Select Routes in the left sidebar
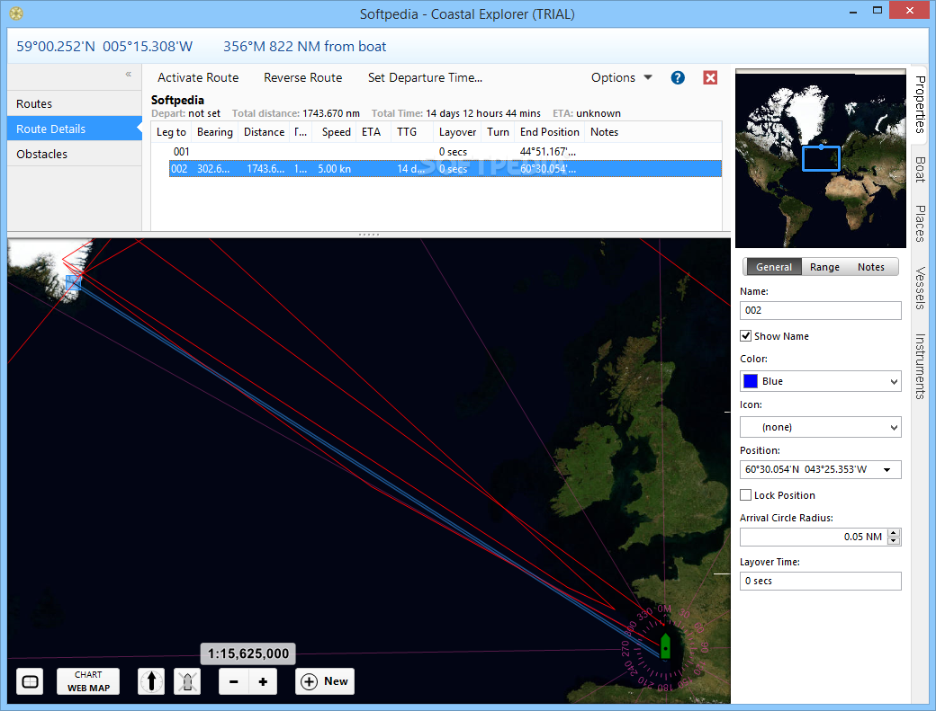 point(75,103)
